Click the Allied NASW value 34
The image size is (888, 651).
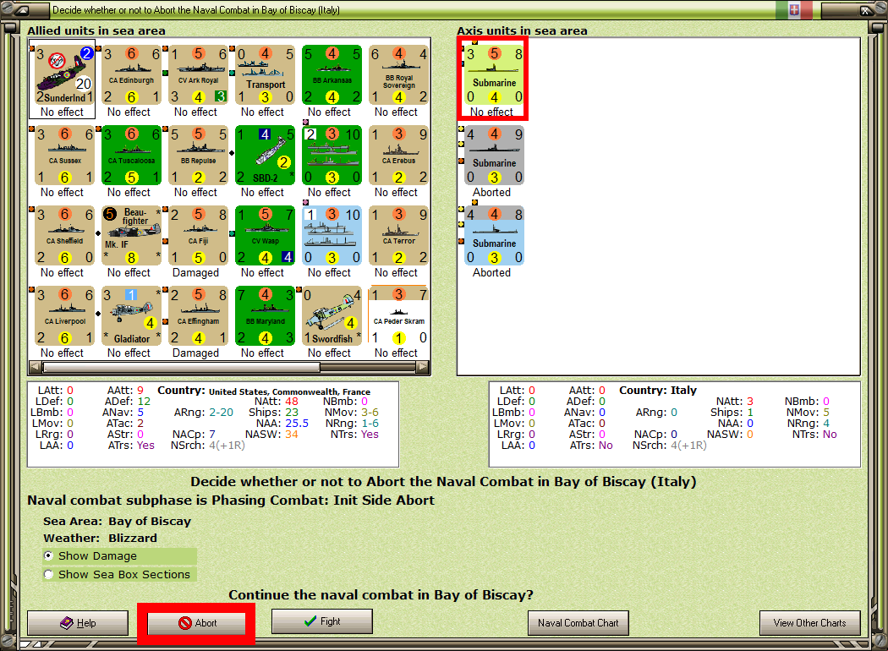tap(292, 435)
